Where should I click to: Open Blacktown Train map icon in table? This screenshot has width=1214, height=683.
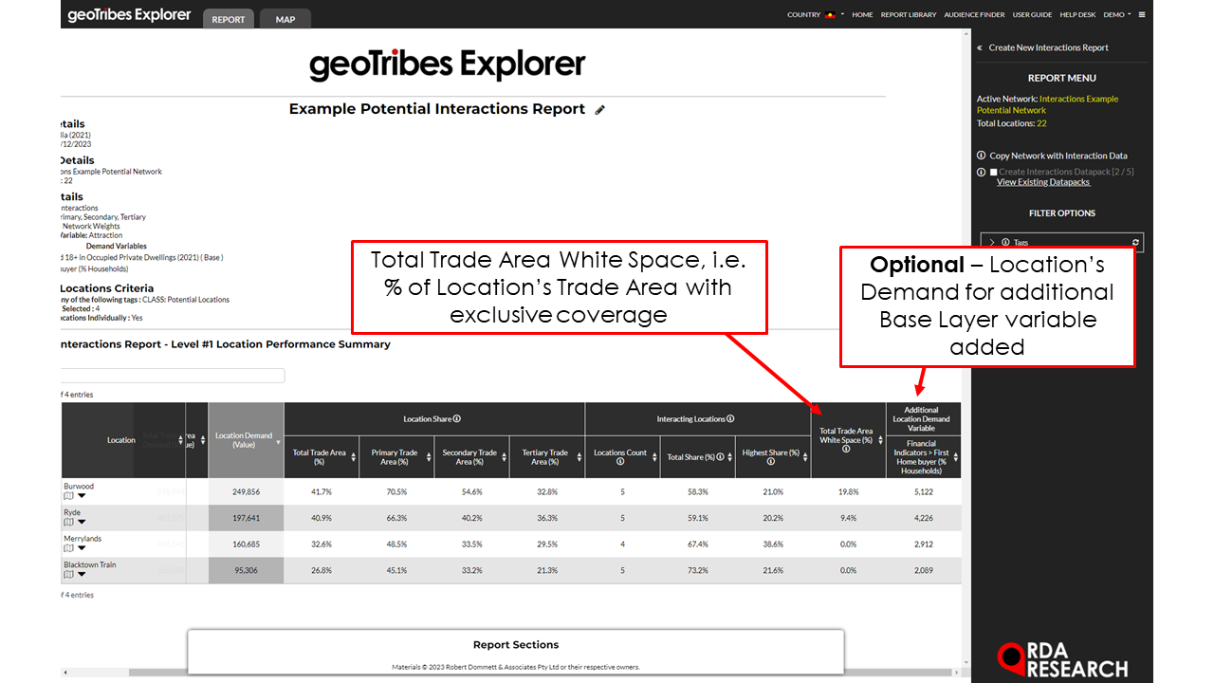click(x=68, y=574)
